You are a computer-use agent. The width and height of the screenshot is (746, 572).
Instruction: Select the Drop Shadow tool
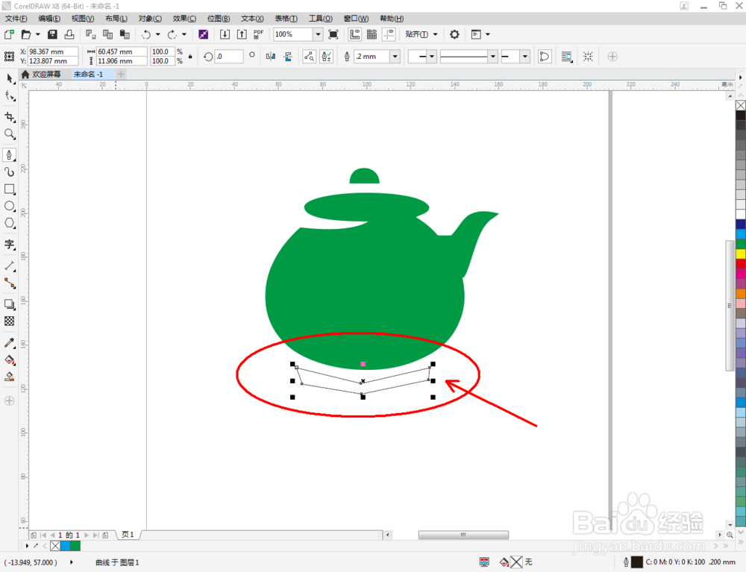point(10,304)
